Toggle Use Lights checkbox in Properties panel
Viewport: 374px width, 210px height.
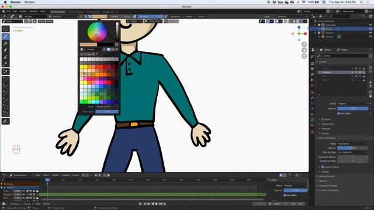point(338,113)
